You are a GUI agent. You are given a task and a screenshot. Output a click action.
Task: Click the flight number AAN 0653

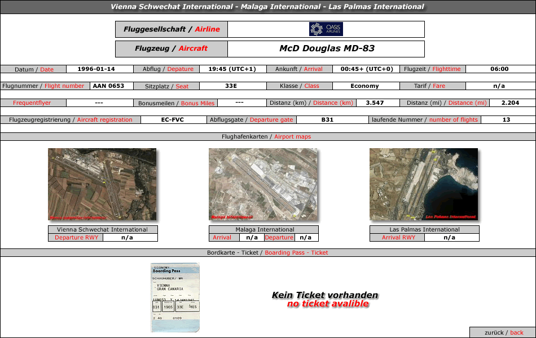[x=108, y=86]
